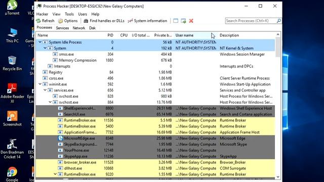Viewport: 324px width, 182px height.
Task: Open Find handles or DLLs
Action: pos(104,21)
